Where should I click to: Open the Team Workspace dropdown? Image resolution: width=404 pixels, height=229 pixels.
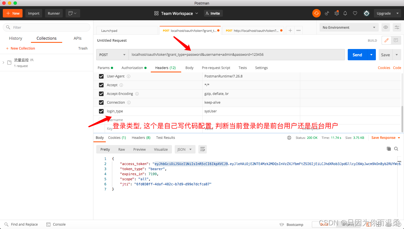[176, 13]
